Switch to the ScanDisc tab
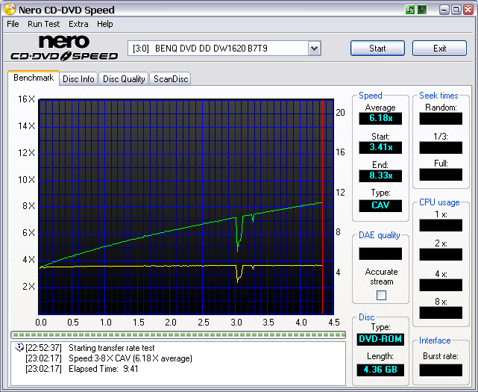Screen dimensions: 478x392 tap(171, 78)
